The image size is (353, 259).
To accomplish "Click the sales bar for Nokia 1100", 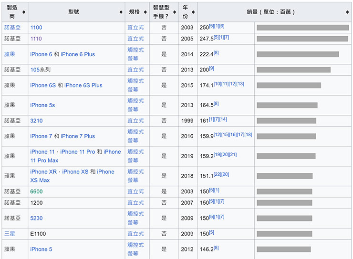I will pos(302,28).
